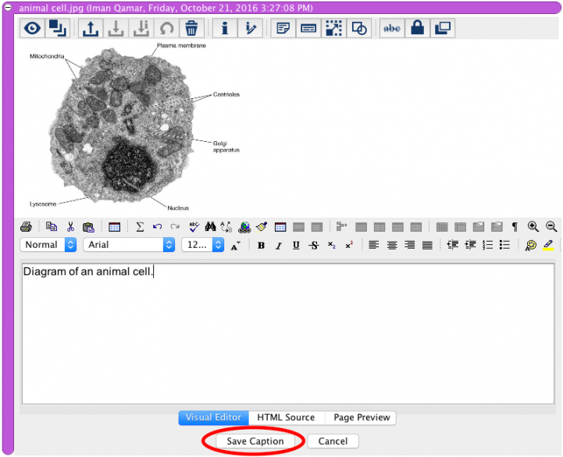Click the eye view icon in top toolbar

(33, 28)
